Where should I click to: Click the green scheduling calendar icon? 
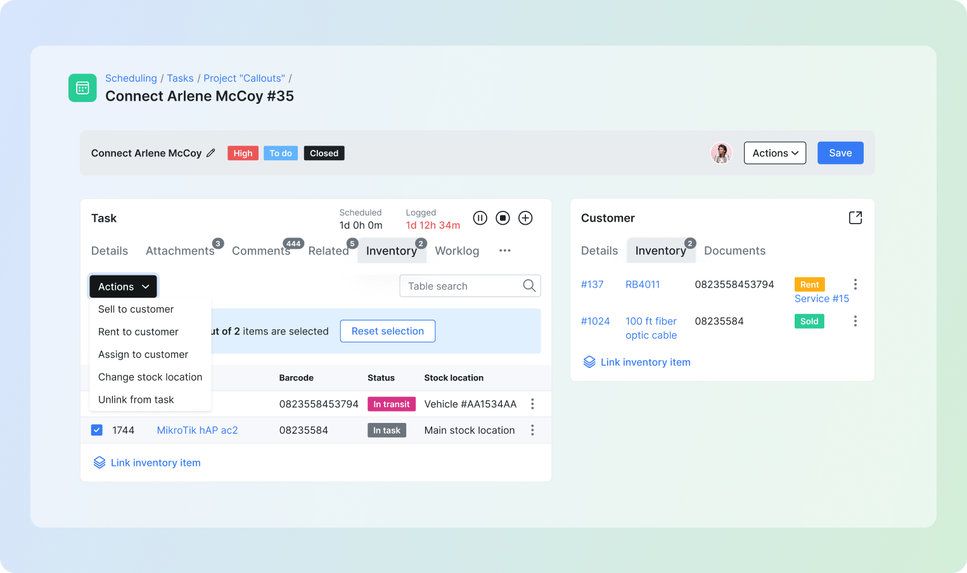pyautogui.click(x=82, y=87)
